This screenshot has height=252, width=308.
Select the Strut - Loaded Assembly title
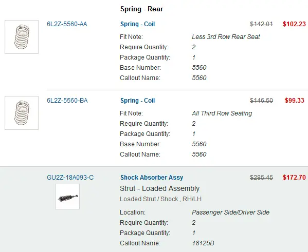click(x=160, y=188)
